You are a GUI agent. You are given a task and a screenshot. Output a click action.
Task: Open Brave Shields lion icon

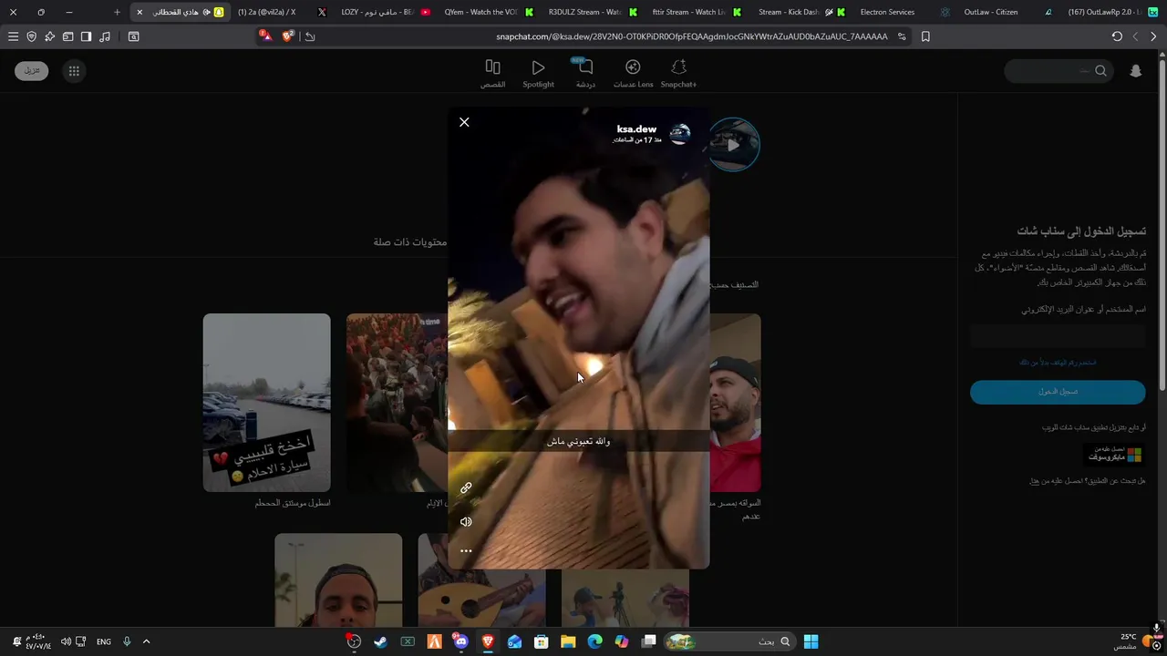tap(288, 36)
